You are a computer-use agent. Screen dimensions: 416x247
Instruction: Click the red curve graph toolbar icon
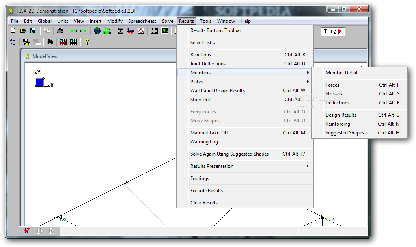pyautogui.click(x=141, y=31)
